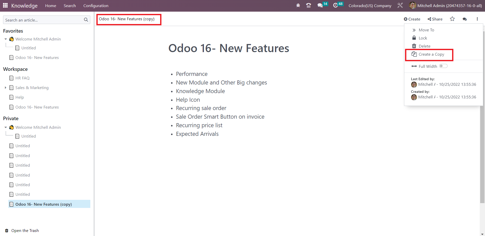The width and height of the screenshot is (485, 236).
Task: Click the Knowledge app title
Action: pos(24,6)
